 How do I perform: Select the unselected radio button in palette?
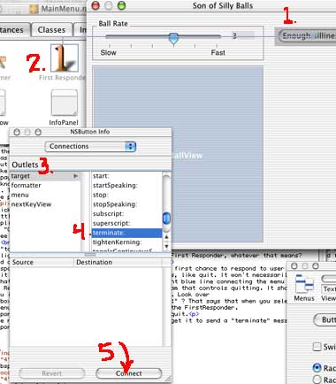[x=317, y=380]
